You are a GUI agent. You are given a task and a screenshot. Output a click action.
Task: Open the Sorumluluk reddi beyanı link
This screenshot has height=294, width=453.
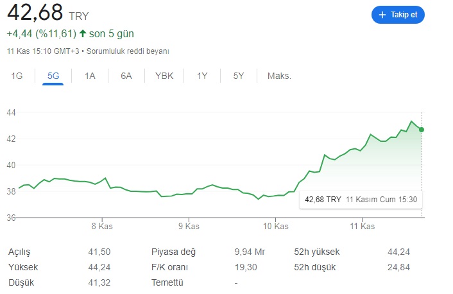click(128, 51)
